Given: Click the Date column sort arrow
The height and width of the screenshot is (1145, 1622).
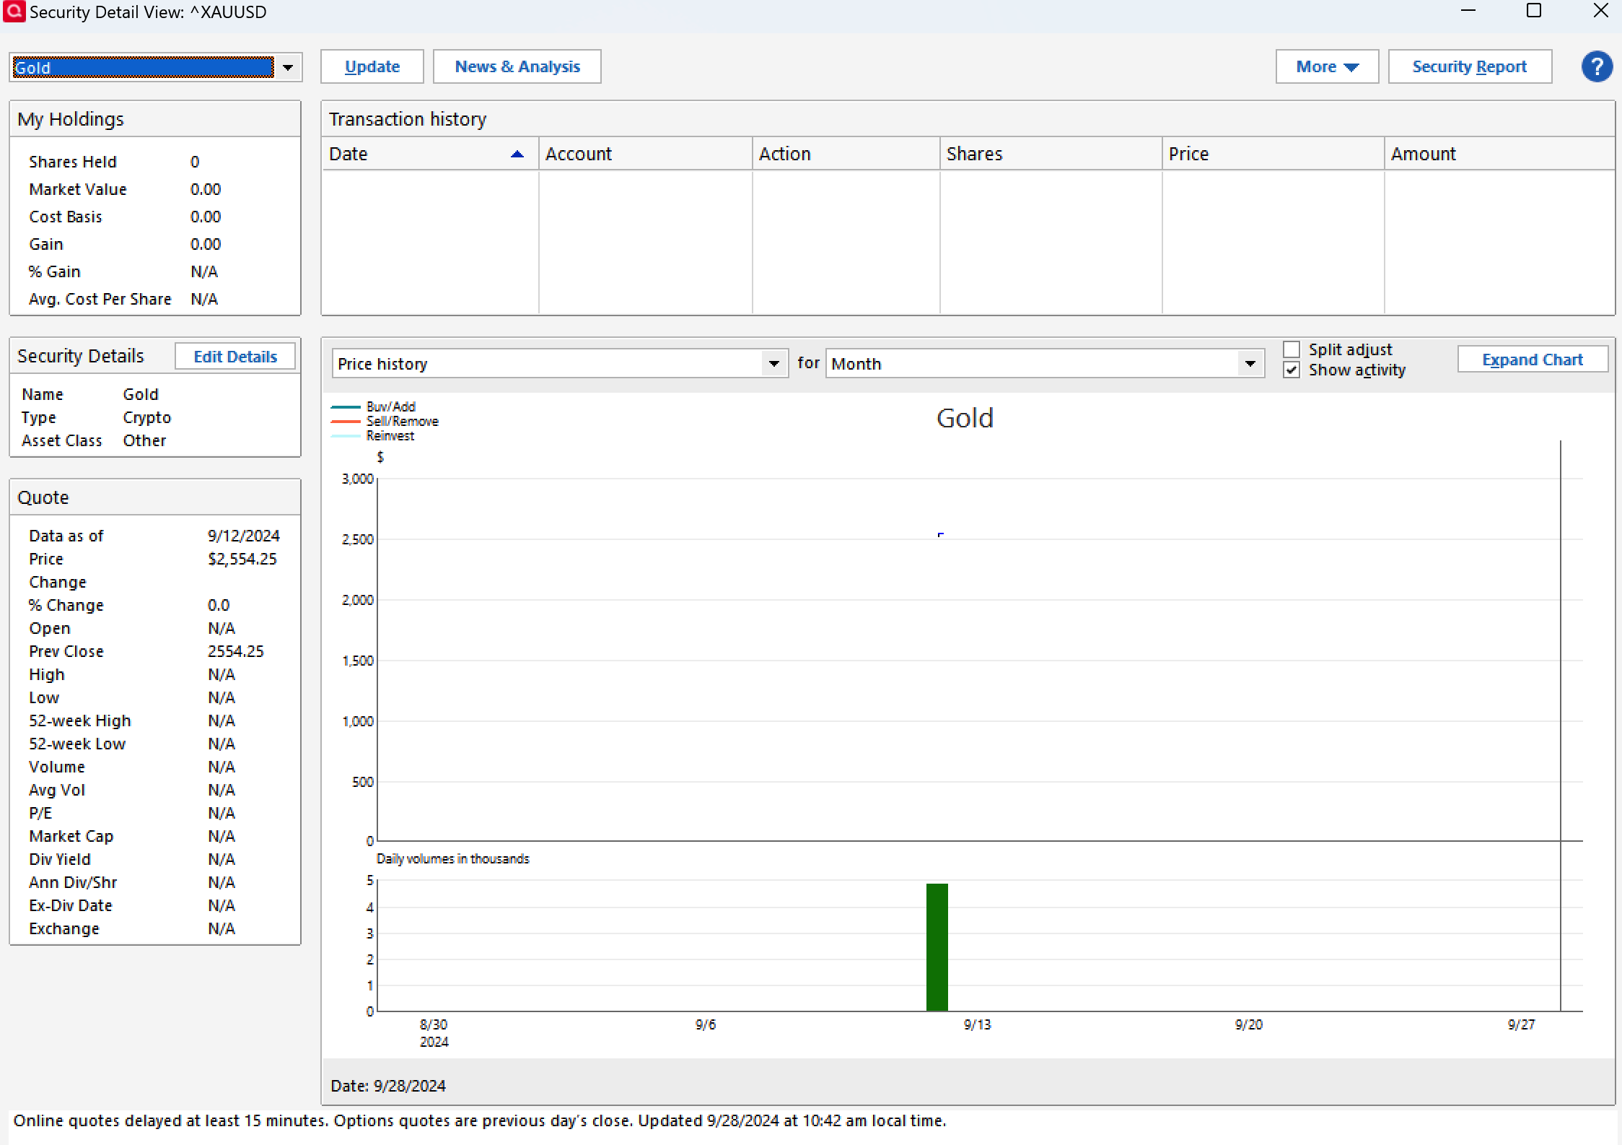Looking at the screenshot, I should tap(517, 154).
